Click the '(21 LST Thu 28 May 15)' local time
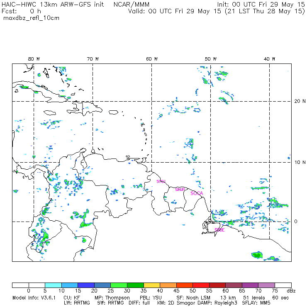 coord(265,11)
